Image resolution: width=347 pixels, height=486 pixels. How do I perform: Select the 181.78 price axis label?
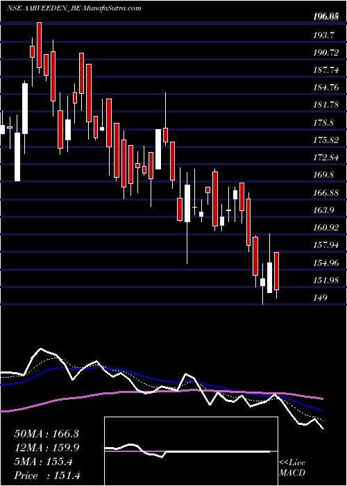pyautogui.click(x=326, y=106)
